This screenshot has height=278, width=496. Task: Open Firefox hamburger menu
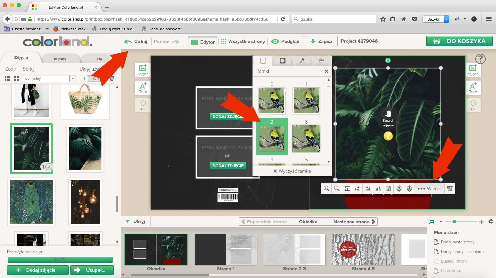click(488, 19)
